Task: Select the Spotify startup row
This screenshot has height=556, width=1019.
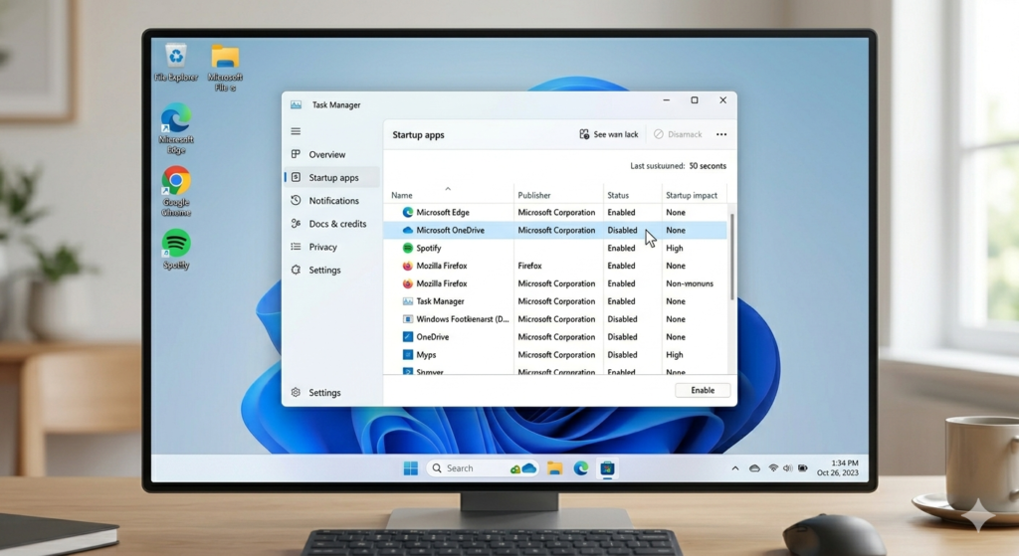Action: tap(555, 248)
